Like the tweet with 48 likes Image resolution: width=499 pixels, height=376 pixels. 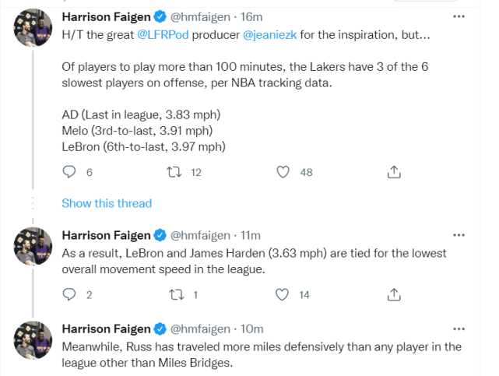click(283, 172)
